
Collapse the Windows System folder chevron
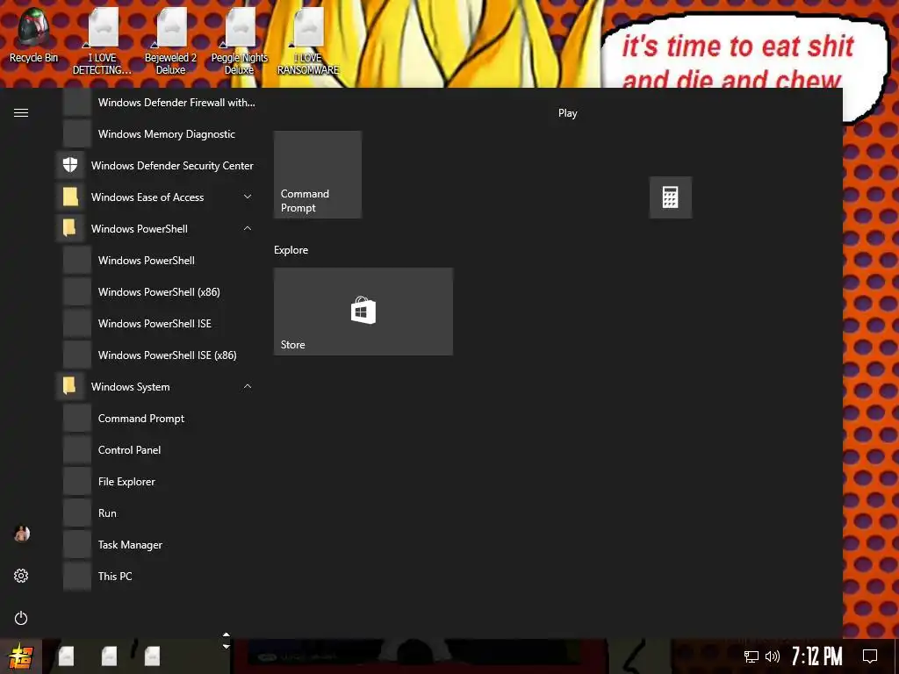click(248, 386)
